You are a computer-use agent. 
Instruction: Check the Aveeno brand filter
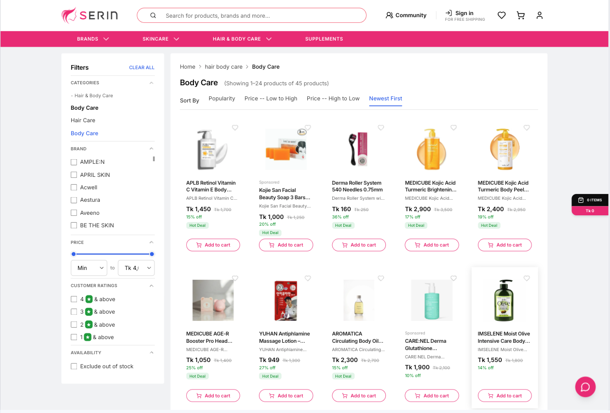(74, 213)
